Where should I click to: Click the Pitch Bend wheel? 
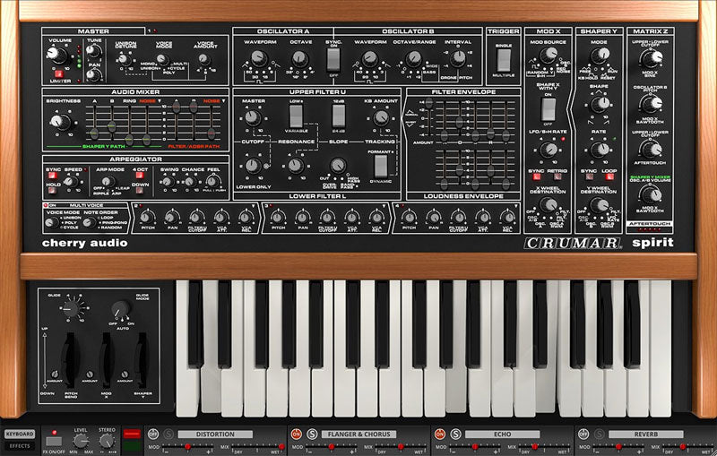tap(71, 360)
